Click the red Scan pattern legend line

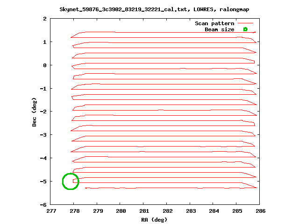(246, 23)
